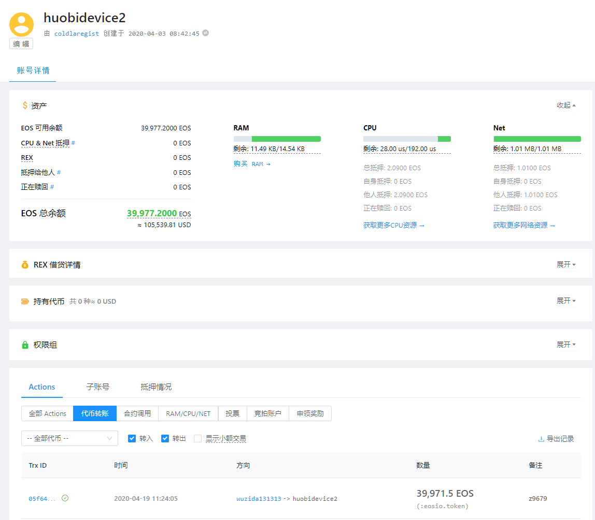The image size is (595, 520).
Task: Click the info icon beside the creation time
Action: click(205, 33)
